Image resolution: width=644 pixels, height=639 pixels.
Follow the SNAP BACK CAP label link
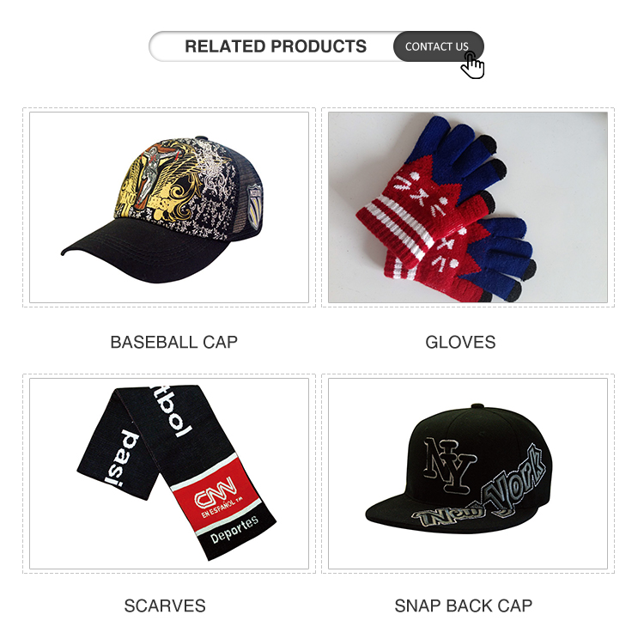464,606
